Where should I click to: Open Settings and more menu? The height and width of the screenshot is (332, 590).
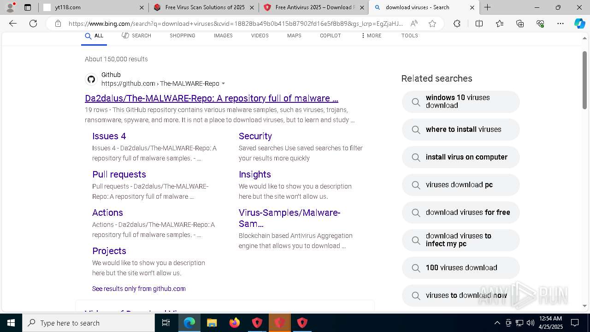point(560,24)
